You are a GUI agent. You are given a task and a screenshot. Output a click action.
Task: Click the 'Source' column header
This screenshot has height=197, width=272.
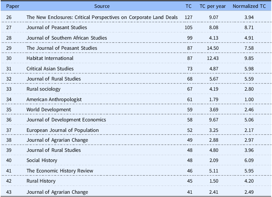[x=102, y=6]
